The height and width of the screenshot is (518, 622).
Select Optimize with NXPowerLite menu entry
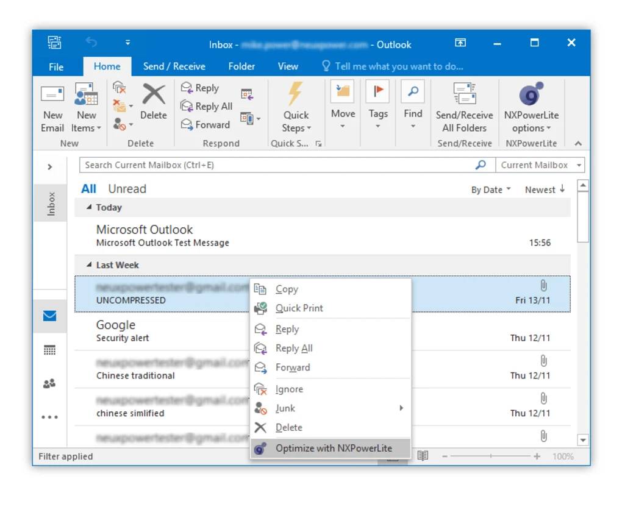pos(333,448)
